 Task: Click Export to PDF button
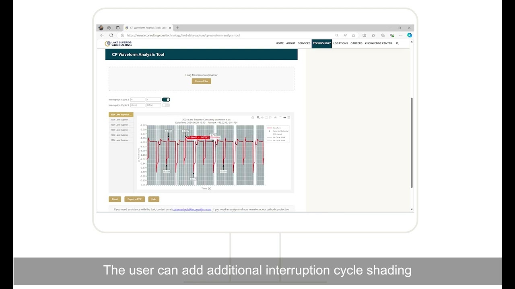coord(134,199)
